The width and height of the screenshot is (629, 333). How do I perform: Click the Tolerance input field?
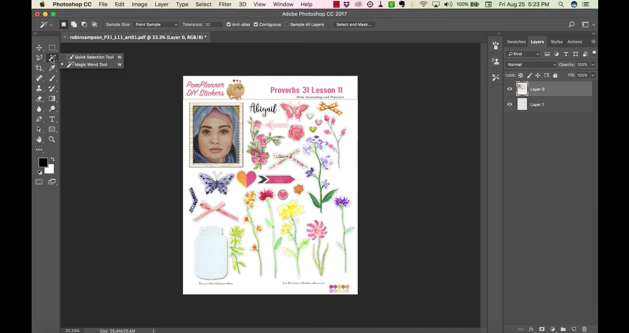213,25
